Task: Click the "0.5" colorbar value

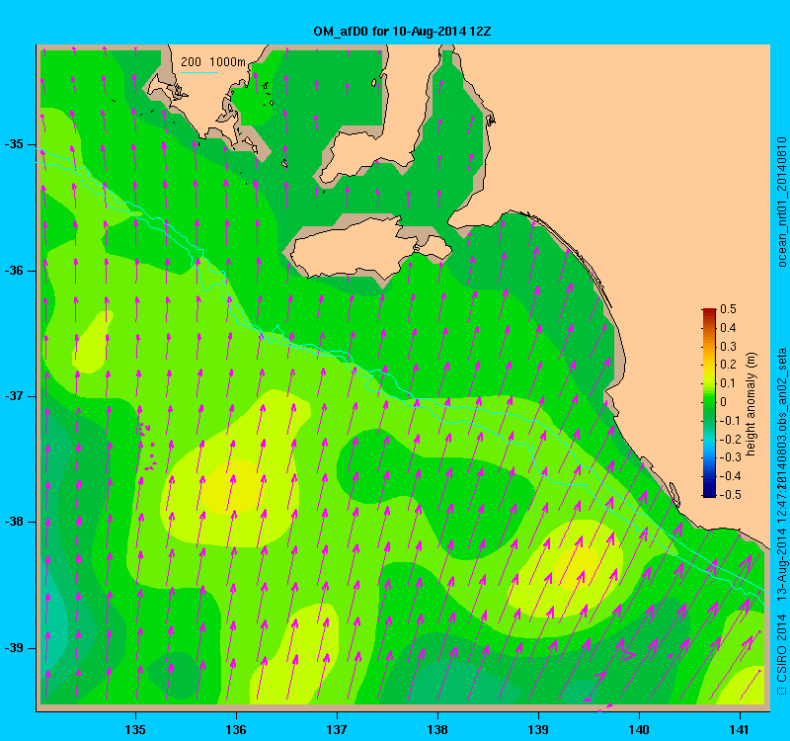Action: pos(728,309)
